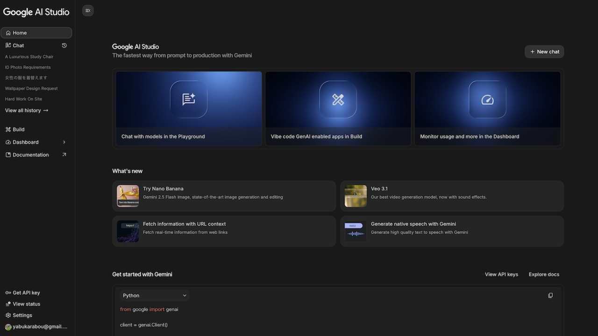Screen dimensions: 598x336
Task: Click the Chat sparkle icon in sidebar
Action: pyautogui.click(x=8, y=45)
